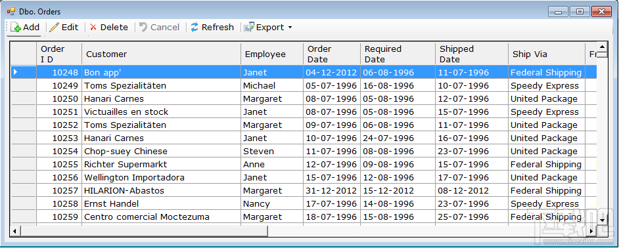Select Chop-suey Chinese customer cell
Image resolution: width=619 pixels, height=248 pixels.
click(x=161, y=151)
